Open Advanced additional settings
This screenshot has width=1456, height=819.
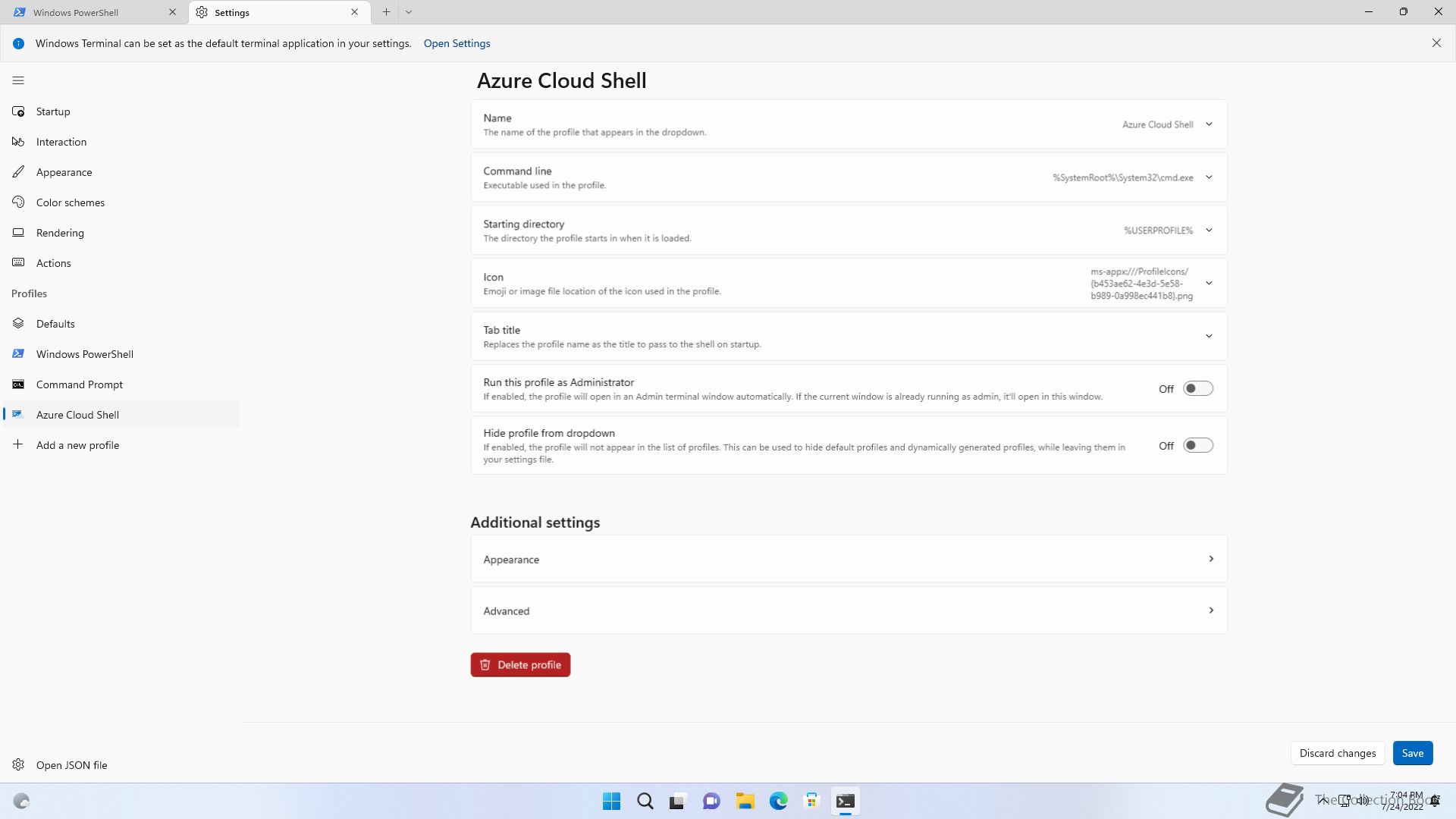pos(849,610)
